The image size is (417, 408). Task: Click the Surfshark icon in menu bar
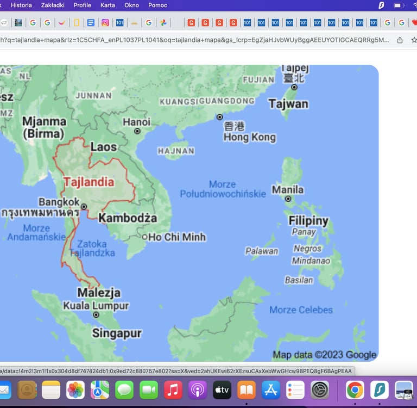(381, 5)
